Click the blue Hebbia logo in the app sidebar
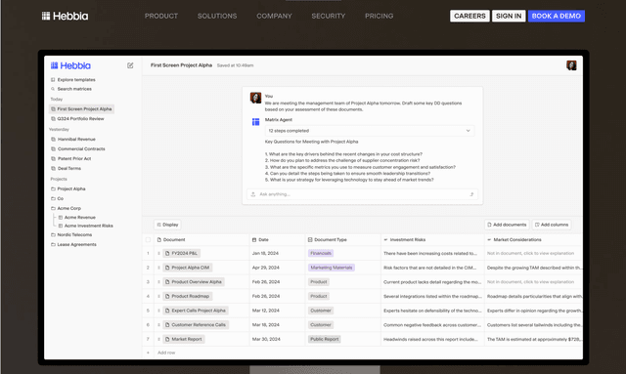Screen dimensions: 626x374 click(70, 65)
